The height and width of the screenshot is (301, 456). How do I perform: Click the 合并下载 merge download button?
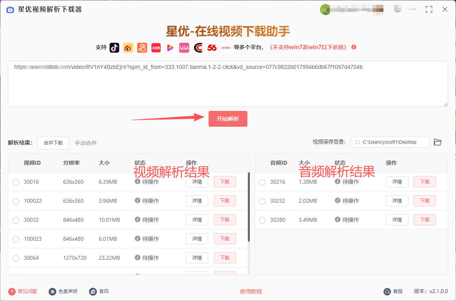[53, 143]
